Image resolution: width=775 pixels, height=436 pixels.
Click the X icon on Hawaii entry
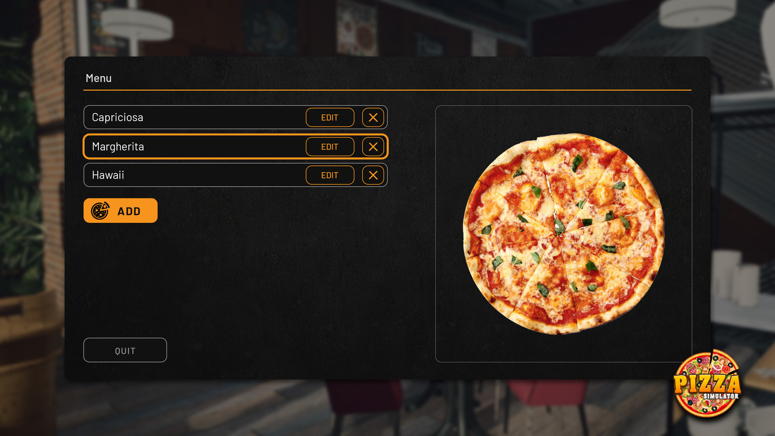[x=373, y=175]
